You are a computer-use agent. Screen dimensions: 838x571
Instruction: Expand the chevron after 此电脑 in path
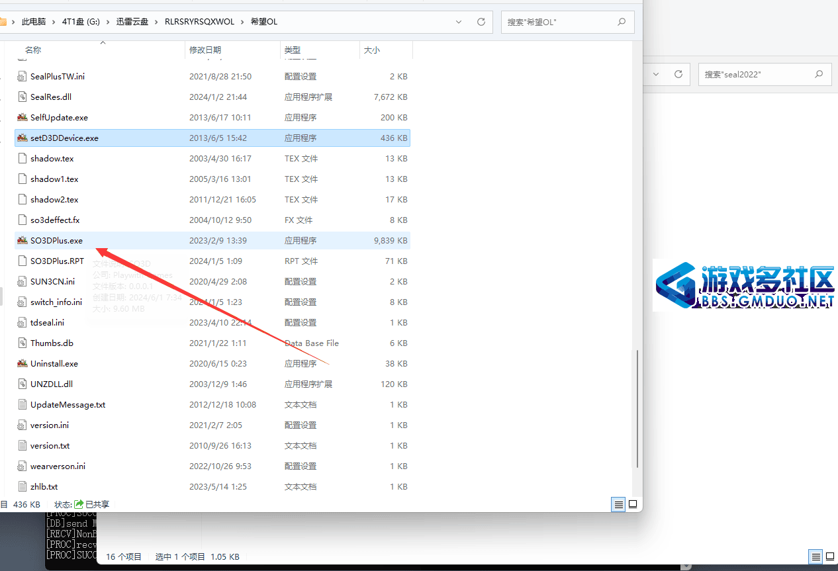(x=54, y=22)
